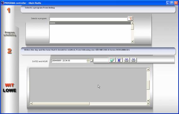Viewport: 179px width, 114px height.
Task: Click the first print icon in toolbar
Action: coord(126,60)
